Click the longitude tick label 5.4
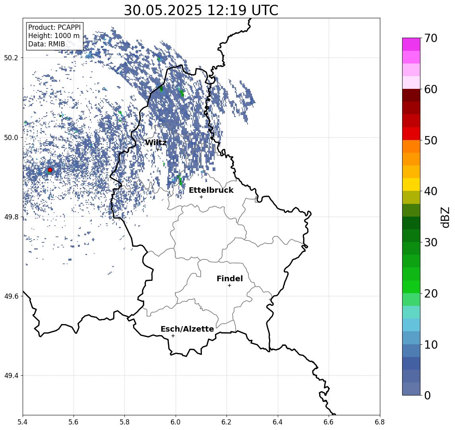Viewport: 455px width, 430px height. [x=23, y=422]
